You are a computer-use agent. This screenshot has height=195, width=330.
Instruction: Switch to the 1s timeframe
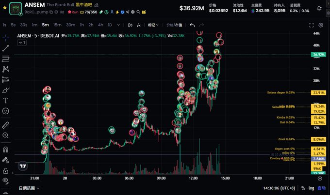(4, 25)
